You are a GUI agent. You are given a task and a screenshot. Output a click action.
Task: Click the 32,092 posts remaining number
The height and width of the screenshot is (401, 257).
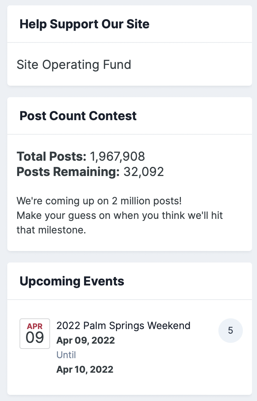(143, 172)
